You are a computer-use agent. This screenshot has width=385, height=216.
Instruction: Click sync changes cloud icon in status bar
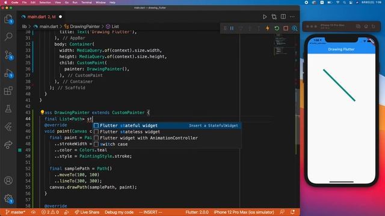(33, 212)
